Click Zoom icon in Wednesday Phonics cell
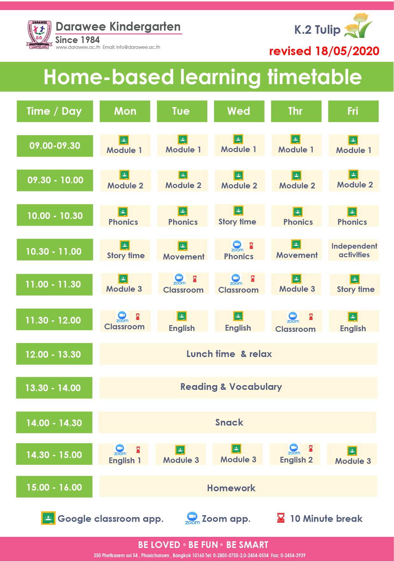This screenshot has width=394, height=562. point(237,246)
